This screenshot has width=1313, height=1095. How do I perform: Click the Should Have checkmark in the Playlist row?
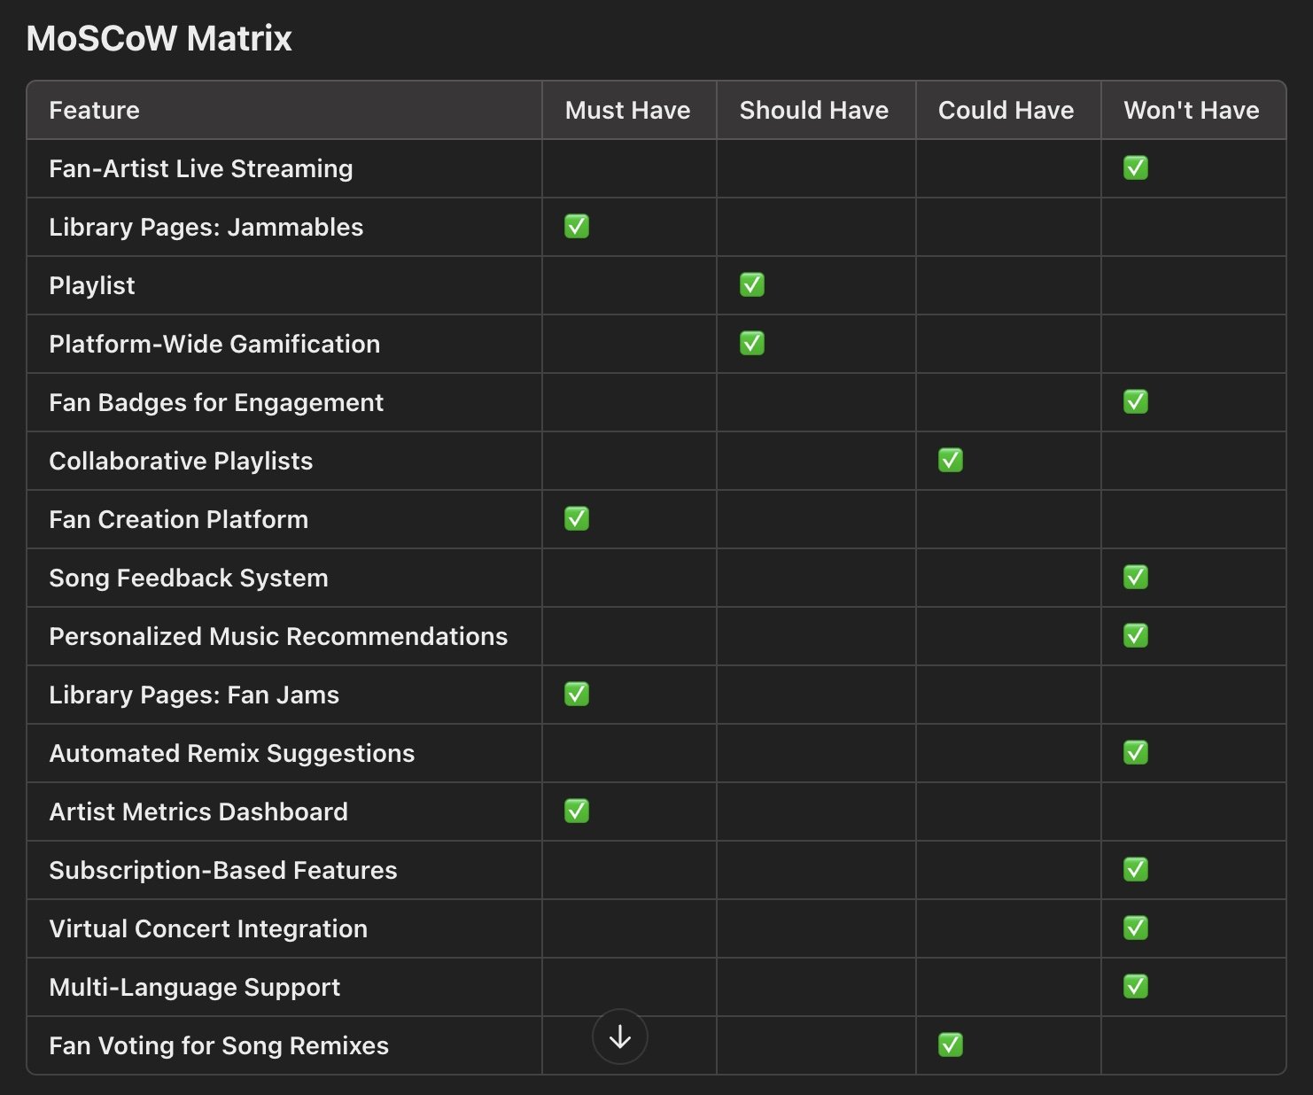[752, 284]
